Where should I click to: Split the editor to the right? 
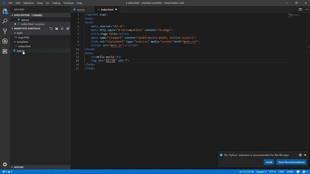click(x=300, y=10)
